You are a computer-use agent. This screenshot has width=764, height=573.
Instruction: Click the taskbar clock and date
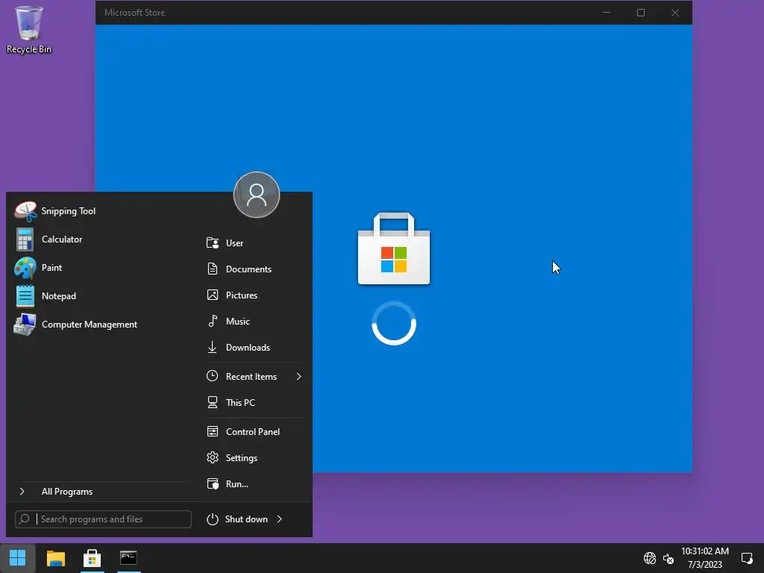[705, 558]
